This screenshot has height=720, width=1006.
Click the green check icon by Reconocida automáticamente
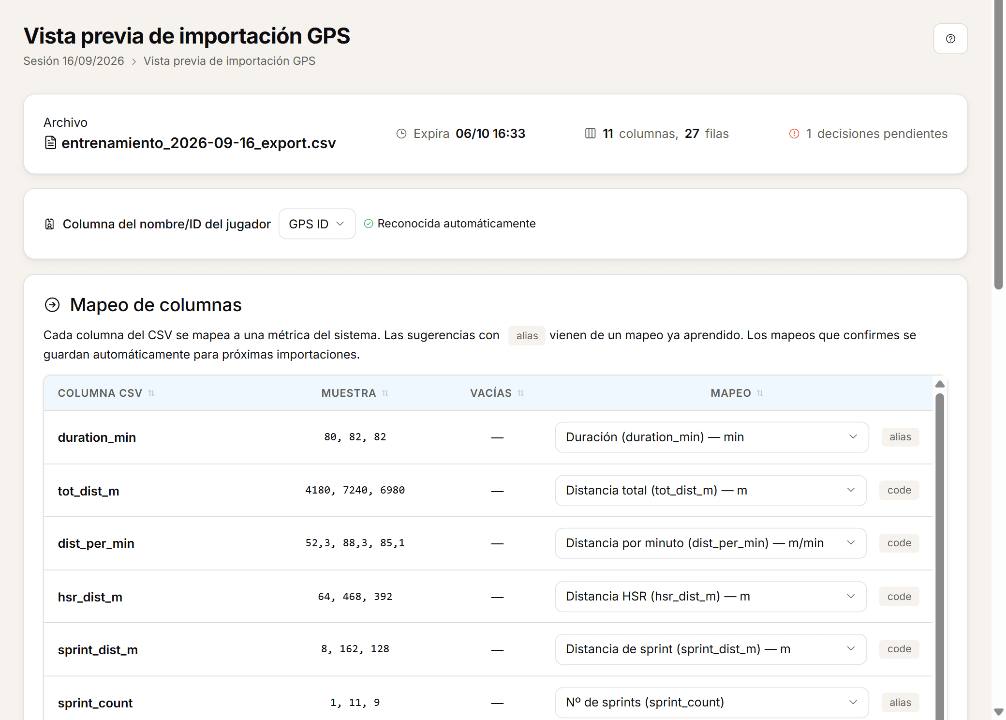pos(369,224)
